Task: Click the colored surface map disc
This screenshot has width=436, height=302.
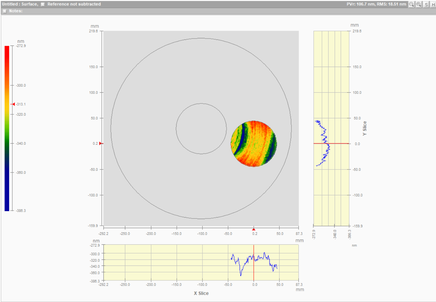Action: click(253, 144)
